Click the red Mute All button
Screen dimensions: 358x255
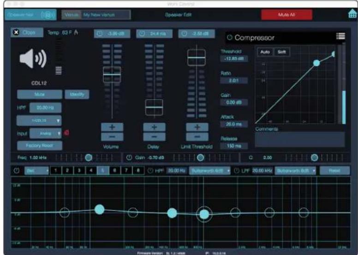tap(287, 15)
